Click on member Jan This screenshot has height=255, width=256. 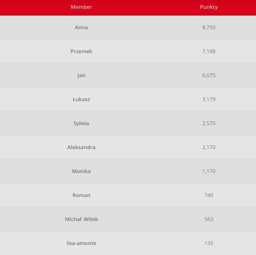pyautogui.click(x=81, y=75)
